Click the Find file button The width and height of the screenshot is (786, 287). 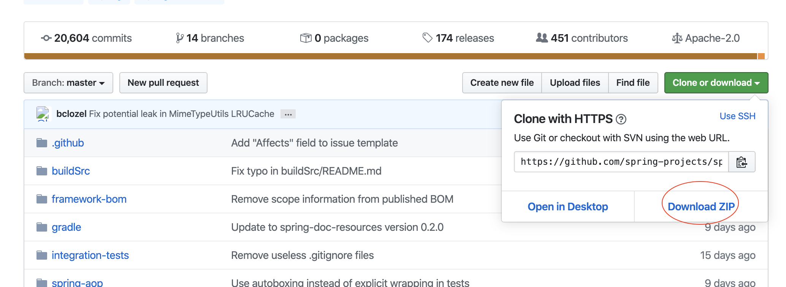633,83
